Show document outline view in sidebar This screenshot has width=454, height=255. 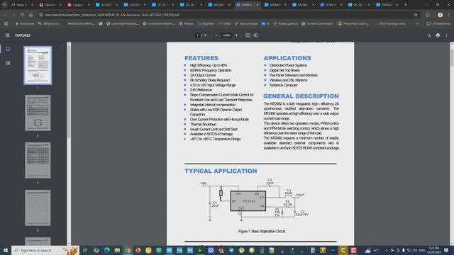[8, 63]
